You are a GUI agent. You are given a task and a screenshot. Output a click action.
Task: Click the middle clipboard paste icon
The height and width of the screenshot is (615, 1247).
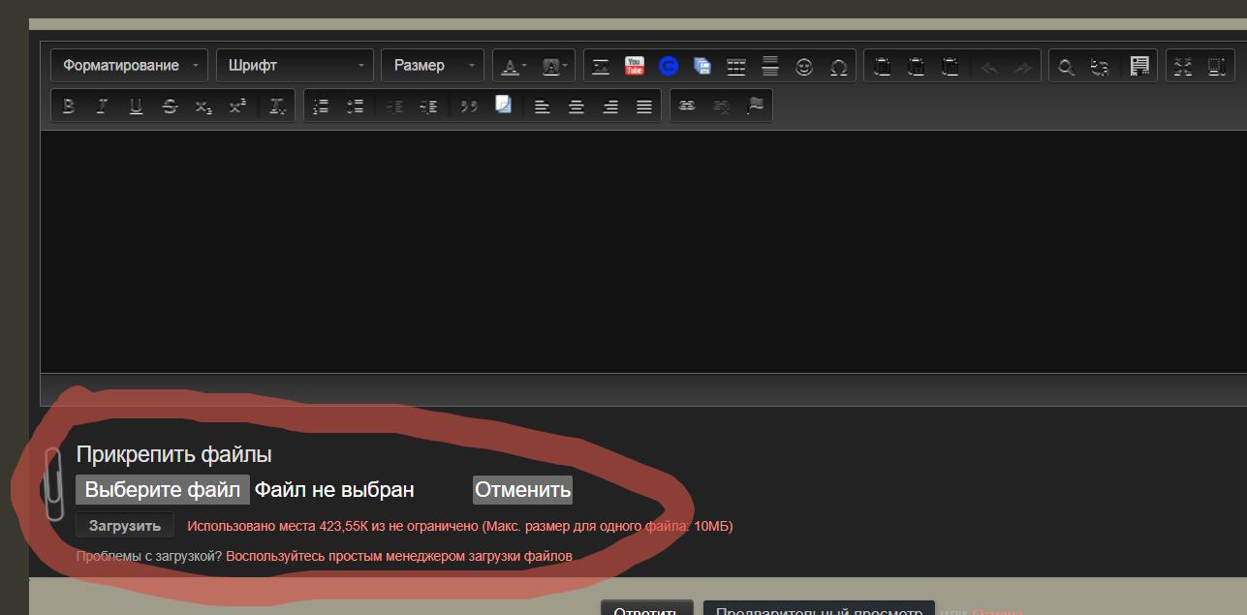(917, 67)
